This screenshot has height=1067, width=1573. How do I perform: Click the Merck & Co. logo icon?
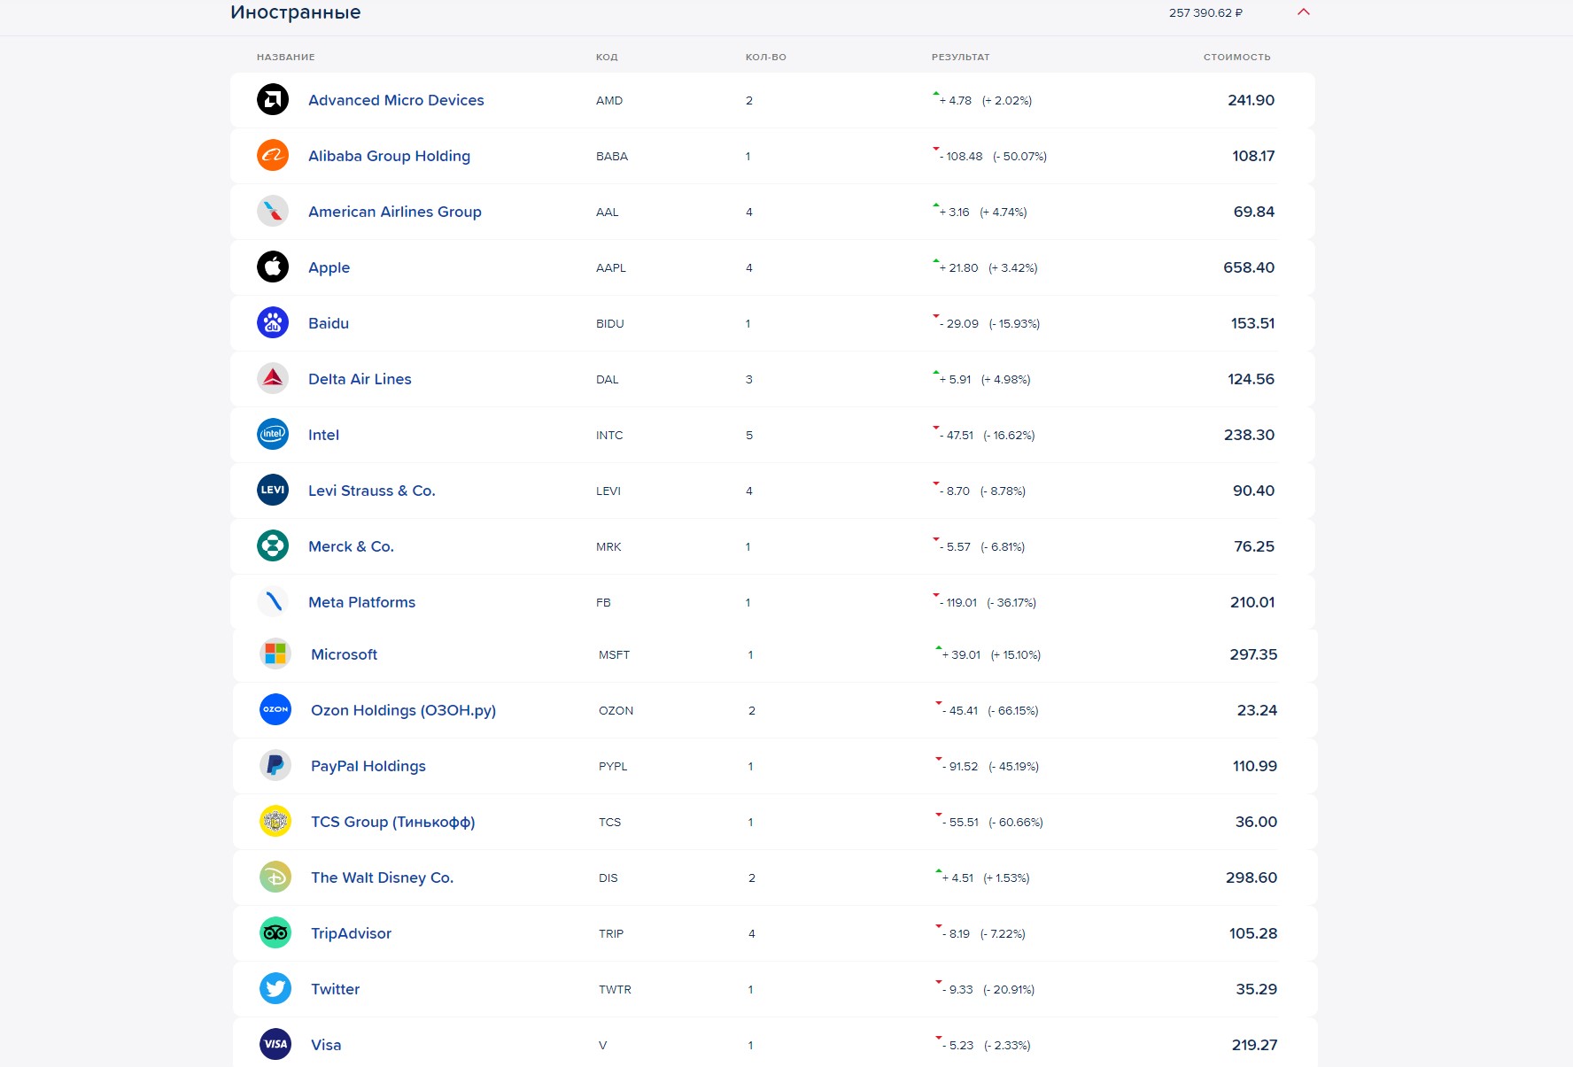pyautogui.click(x=273, y=545)
